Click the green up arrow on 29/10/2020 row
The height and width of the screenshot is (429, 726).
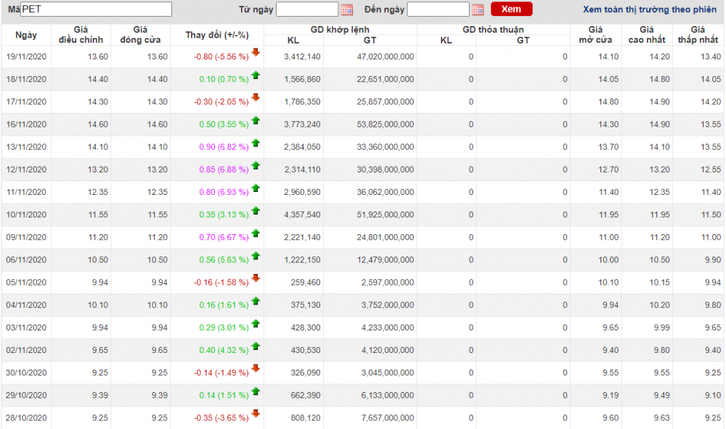(x=256, y=391)
